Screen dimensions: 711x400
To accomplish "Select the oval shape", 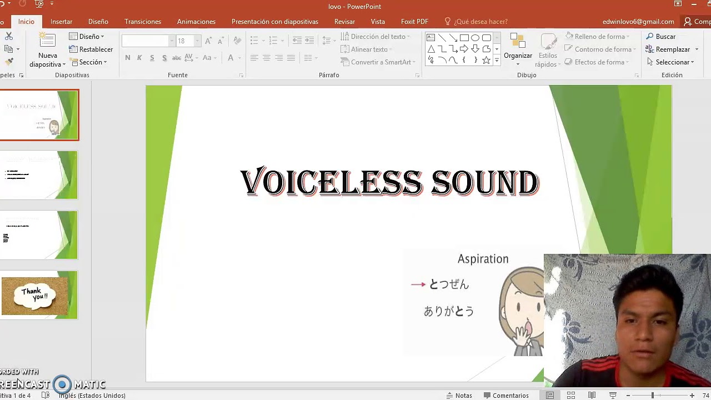I will pos(475,38).
